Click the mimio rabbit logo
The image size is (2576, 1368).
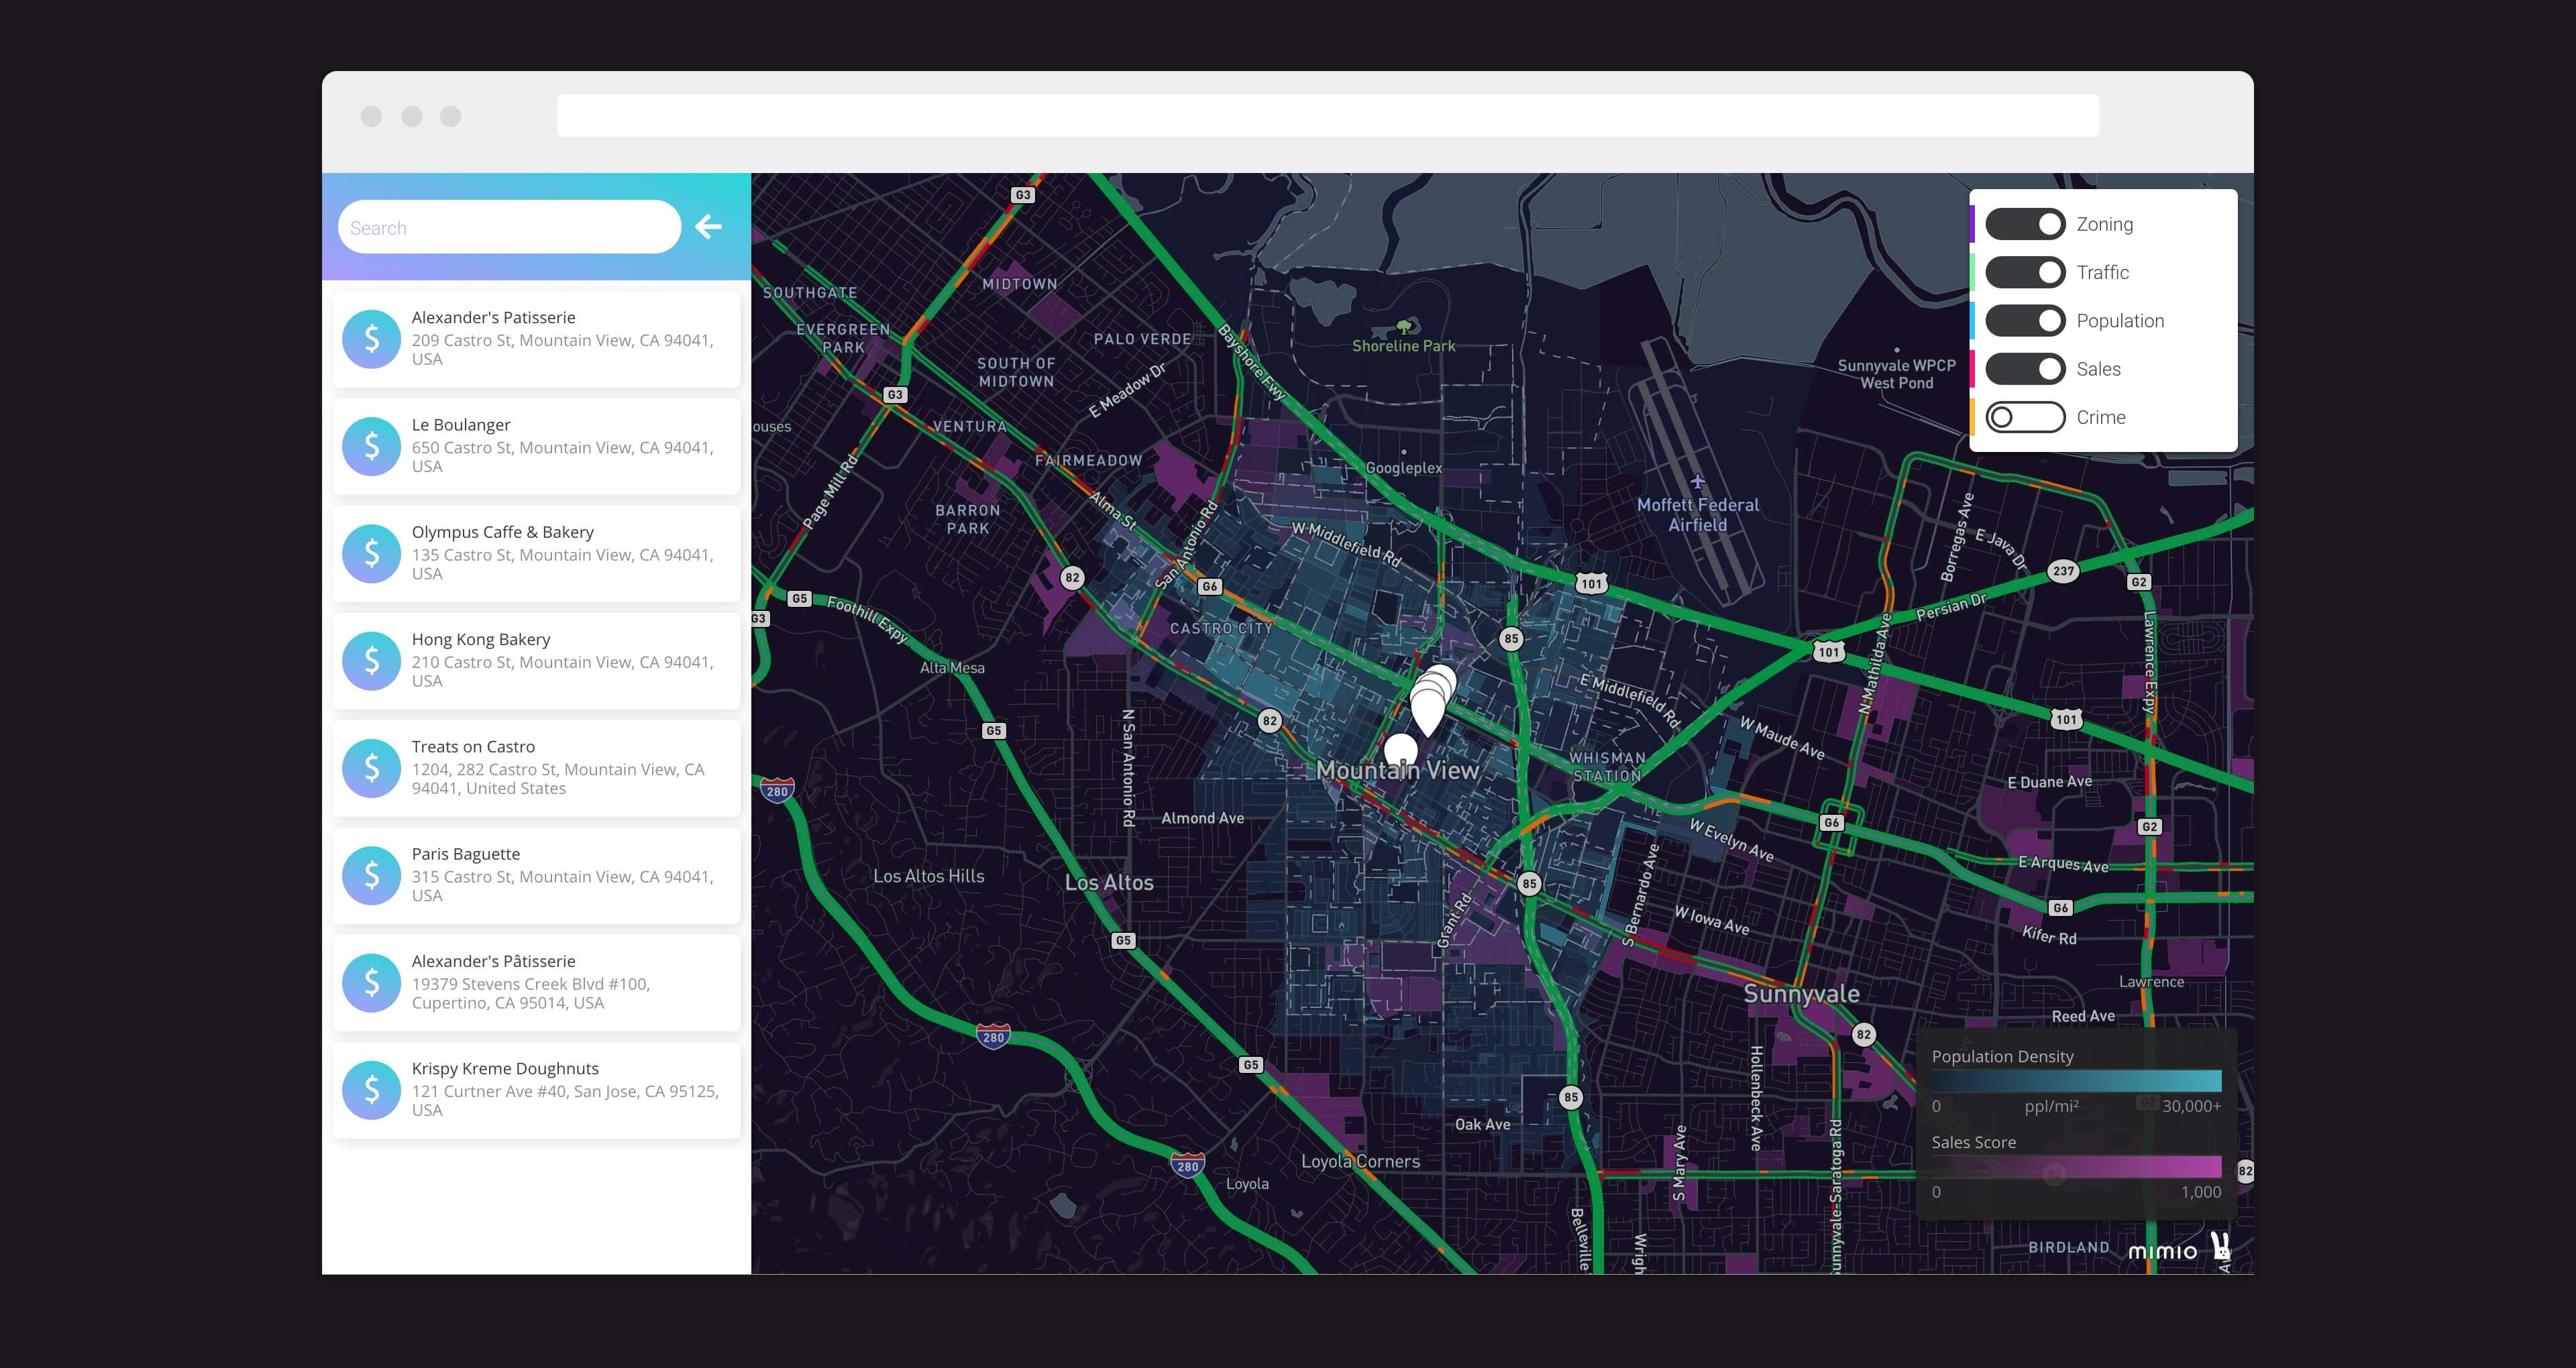point(2220,1246)
